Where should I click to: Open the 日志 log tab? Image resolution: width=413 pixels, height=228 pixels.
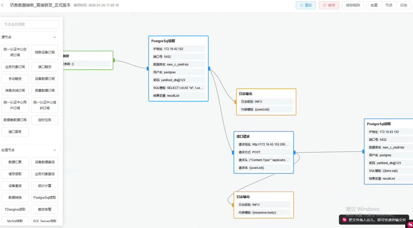point(404,5)
